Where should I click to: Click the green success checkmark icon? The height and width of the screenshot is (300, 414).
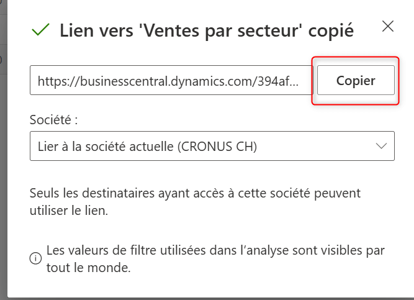tap(41, 30)
